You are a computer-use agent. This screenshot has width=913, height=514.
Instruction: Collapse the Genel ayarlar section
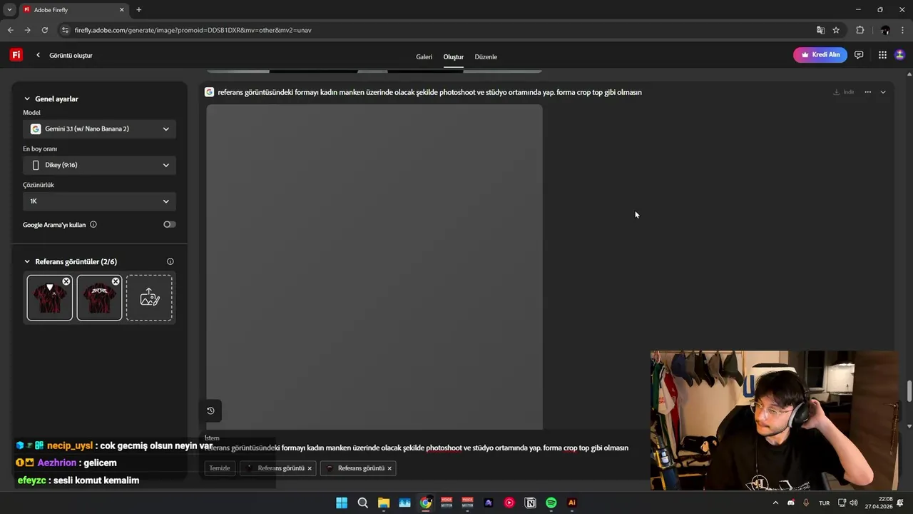(27, 99)
